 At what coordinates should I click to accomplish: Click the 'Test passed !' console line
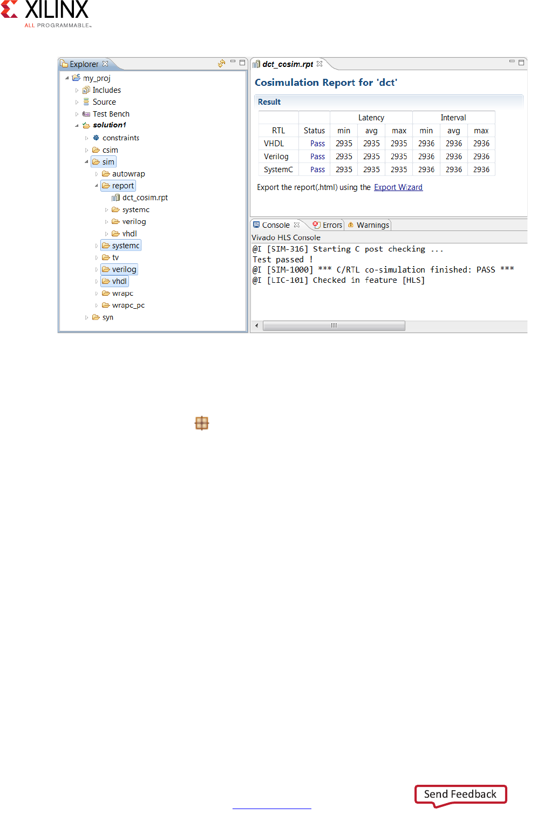pos(283,260)
